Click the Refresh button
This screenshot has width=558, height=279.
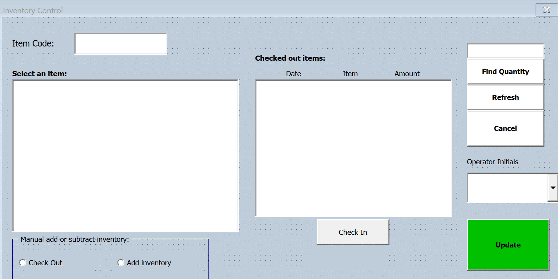click(x=505, y=97)
